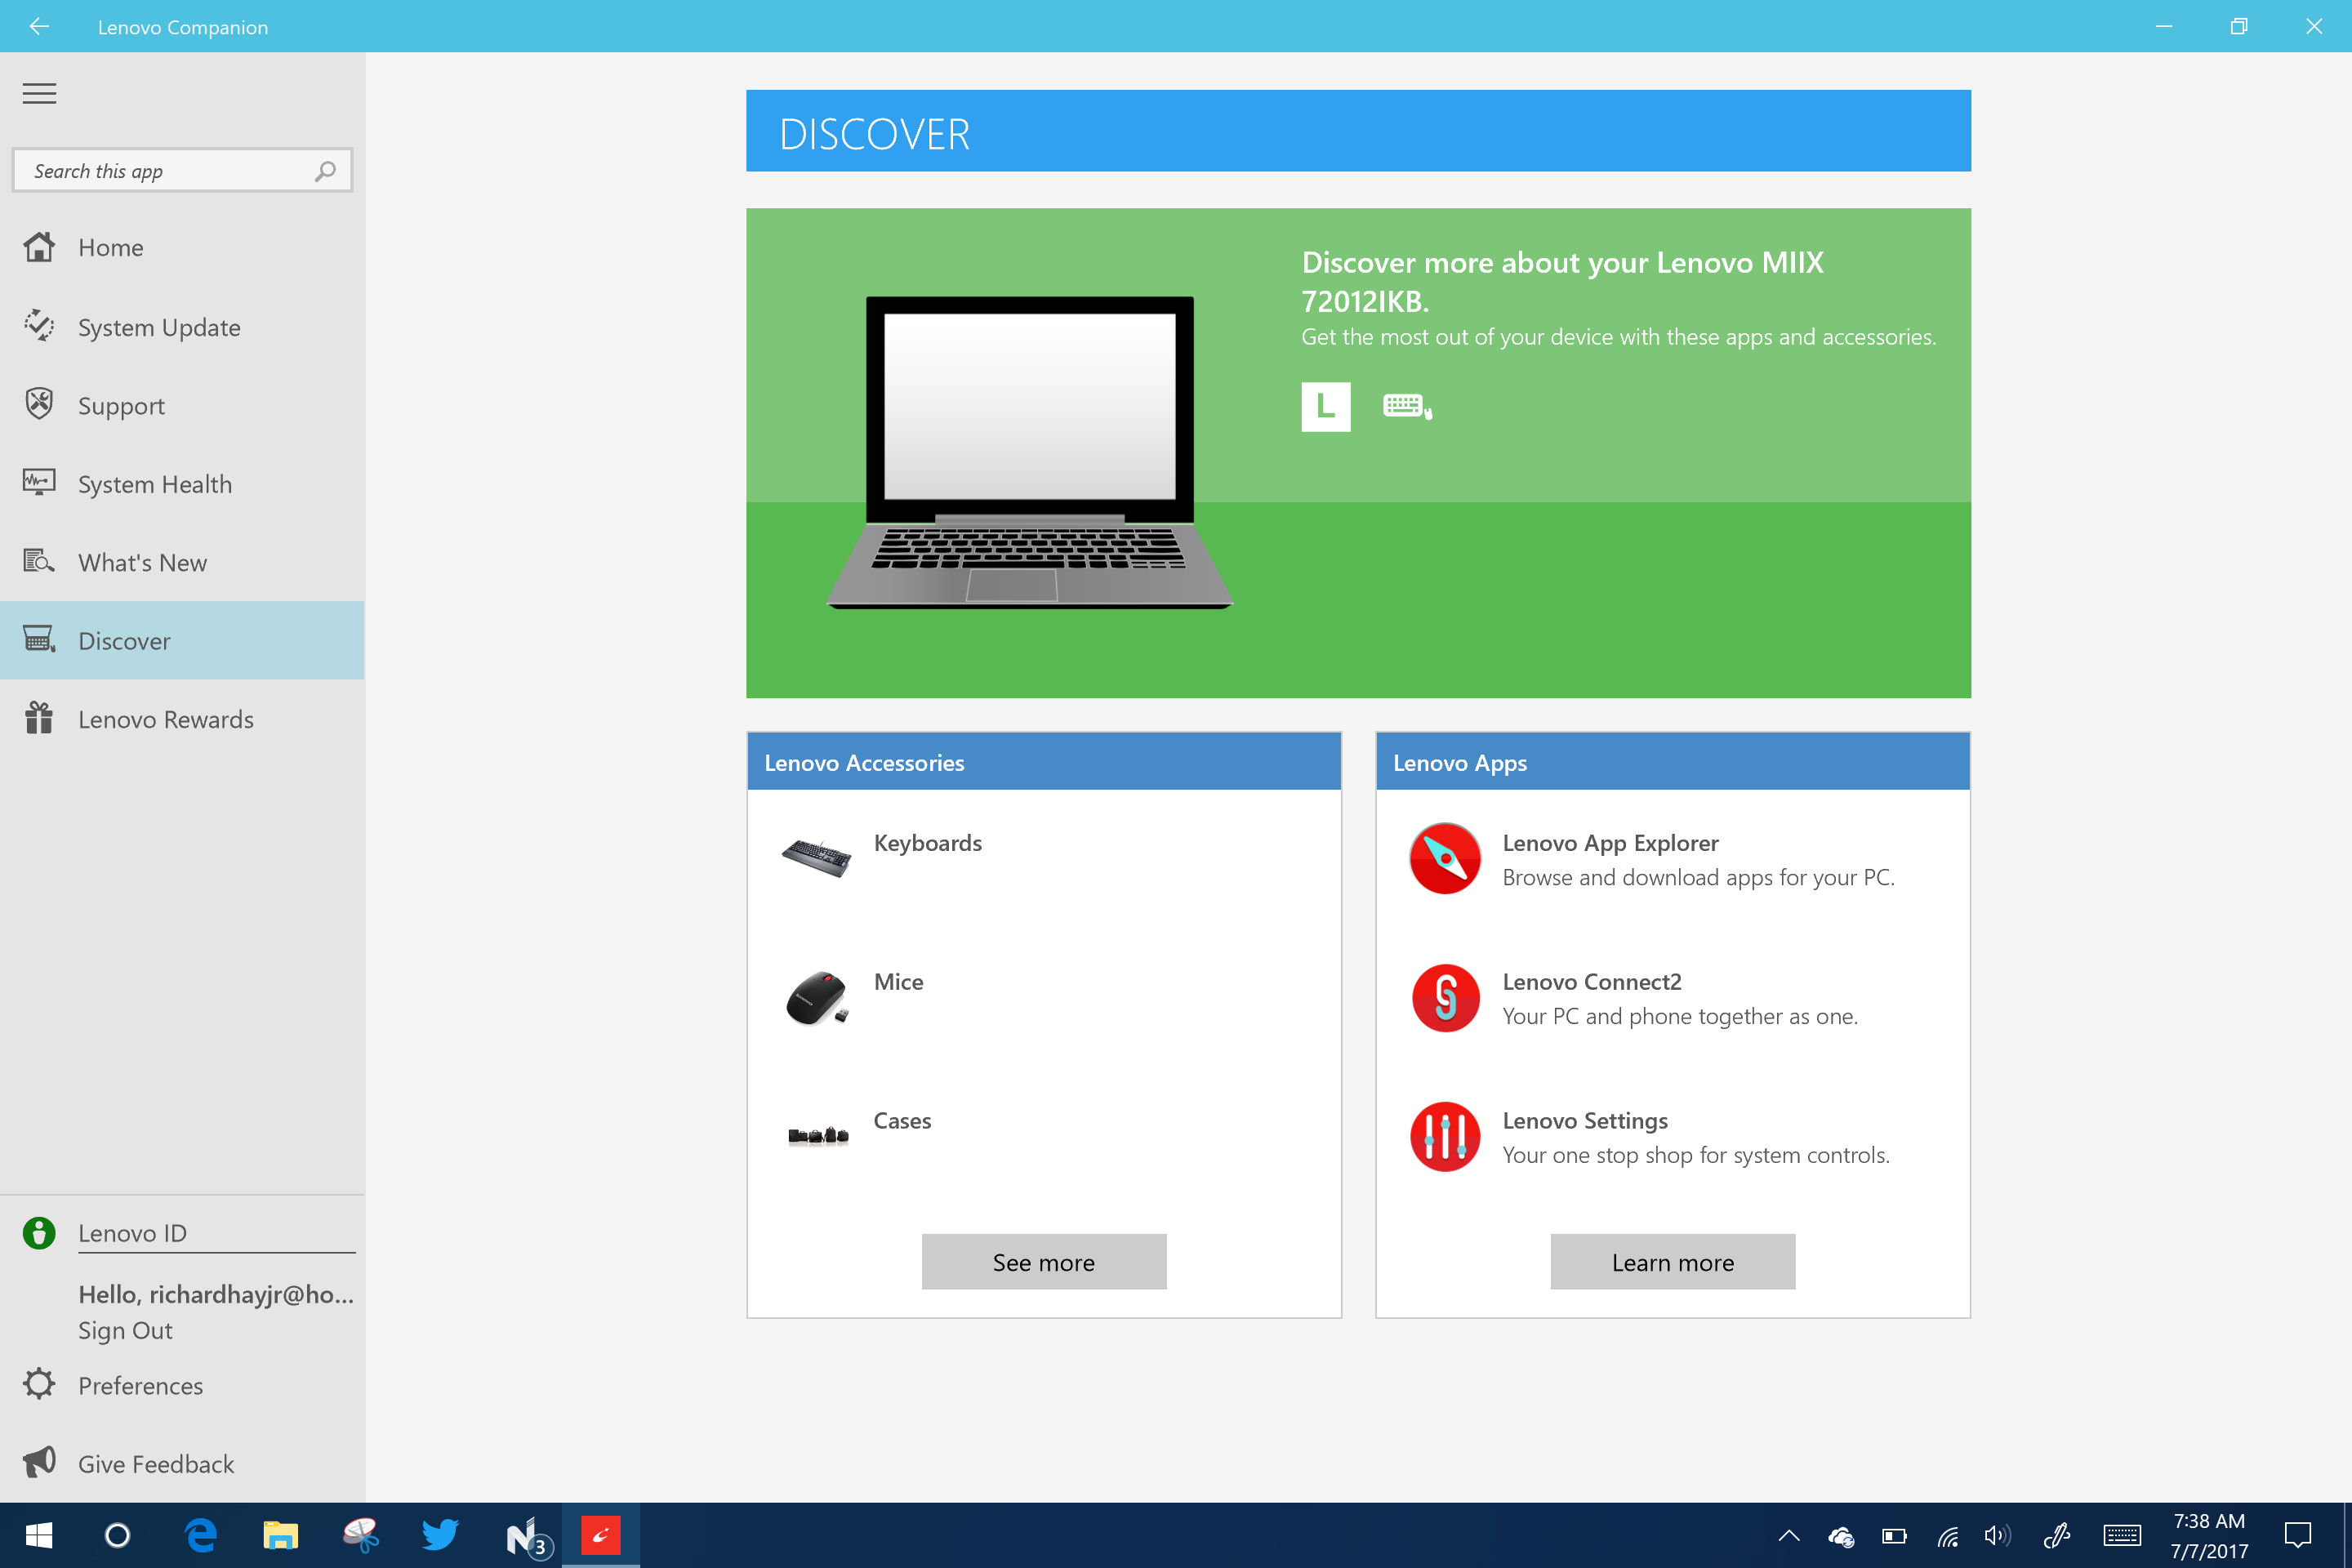Open Lenovo App Explorer compass icon

pos(1444,858)
